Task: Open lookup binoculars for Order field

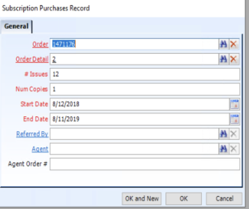Action: coord(223,44)
